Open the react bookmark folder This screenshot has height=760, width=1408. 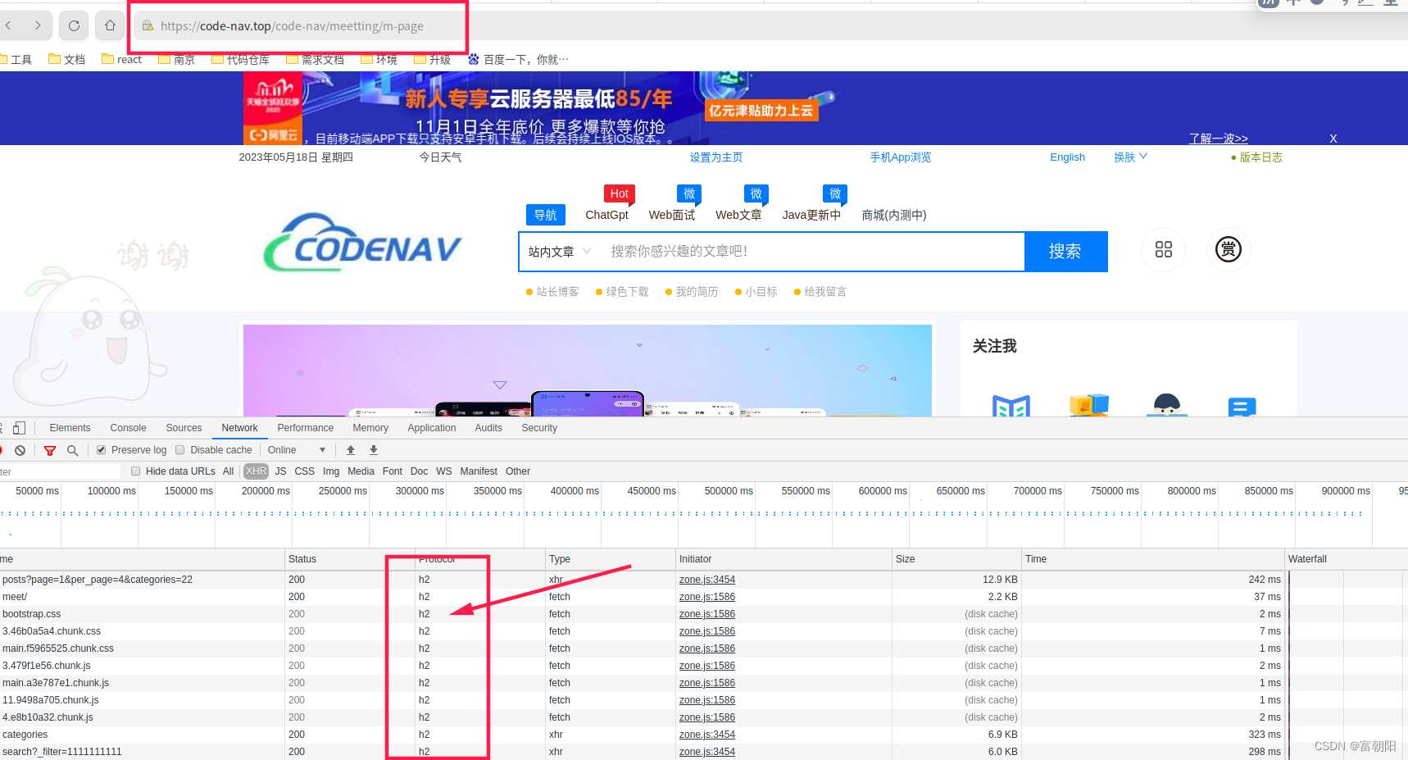coord(121,59)
